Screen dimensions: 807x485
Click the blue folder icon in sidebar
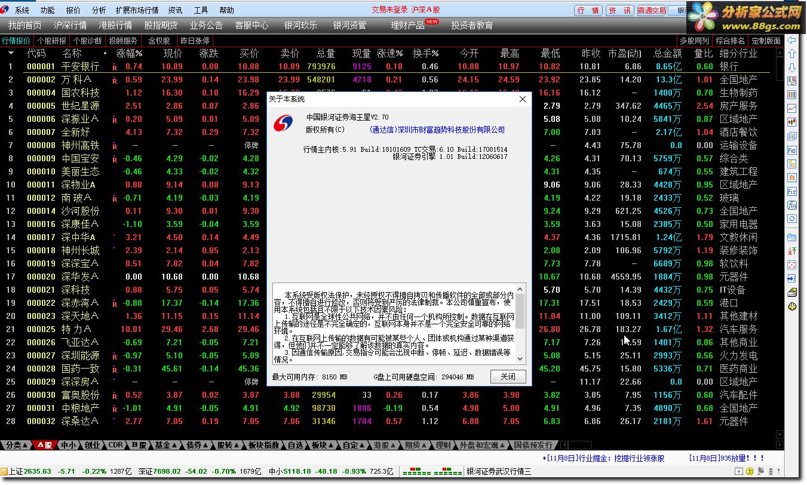[x=792, y=237]
